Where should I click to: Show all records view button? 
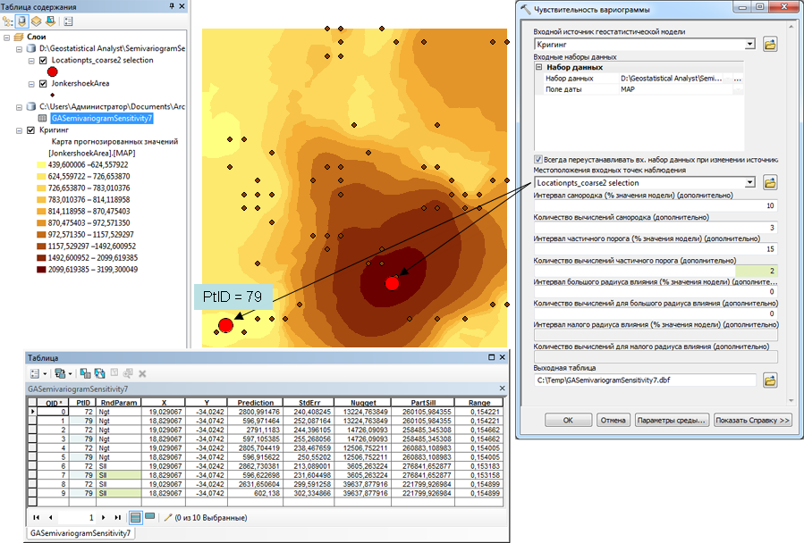click(x=135, y=517)
